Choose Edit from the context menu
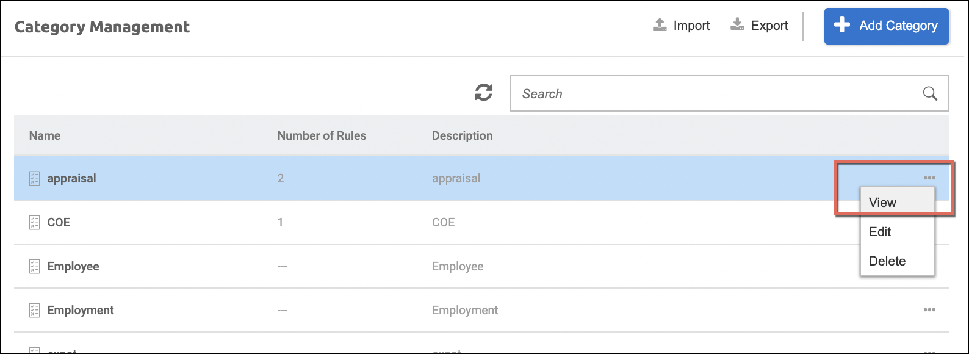The height and width of the screenshot is (354, 969). click(x=880, y=232)
